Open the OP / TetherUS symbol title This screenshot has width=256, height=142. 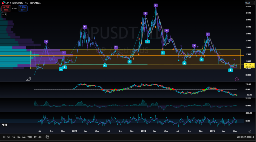(x=23, y=3)
